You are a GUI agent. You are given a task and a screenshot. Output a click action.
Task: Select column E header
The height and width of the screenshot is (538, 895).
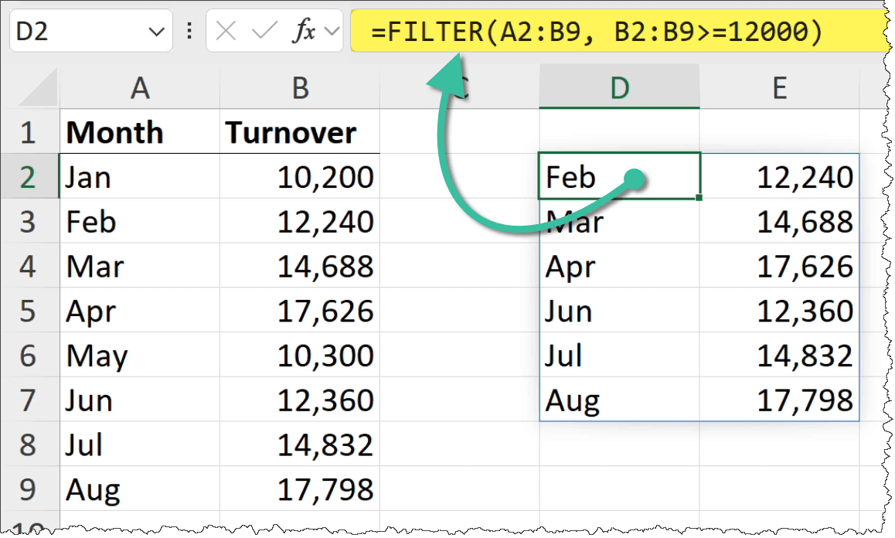(779, 88)
